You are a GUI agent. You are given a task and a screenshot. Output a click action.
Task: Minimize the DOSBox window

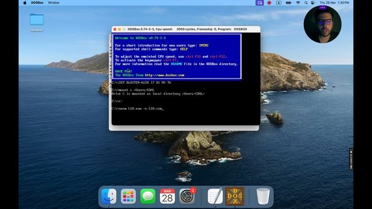(x=119, y=29)
